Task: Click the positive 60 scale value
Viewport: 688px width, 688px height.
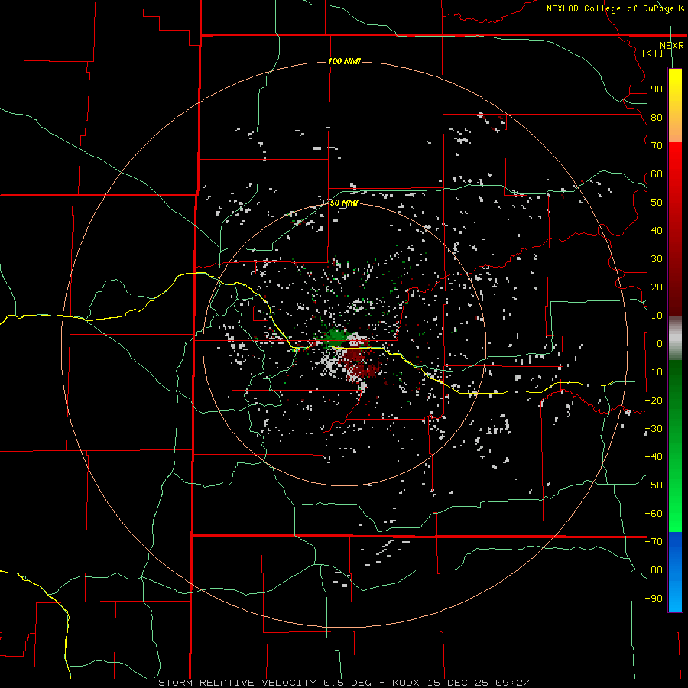Action: (x=657, y=174)
